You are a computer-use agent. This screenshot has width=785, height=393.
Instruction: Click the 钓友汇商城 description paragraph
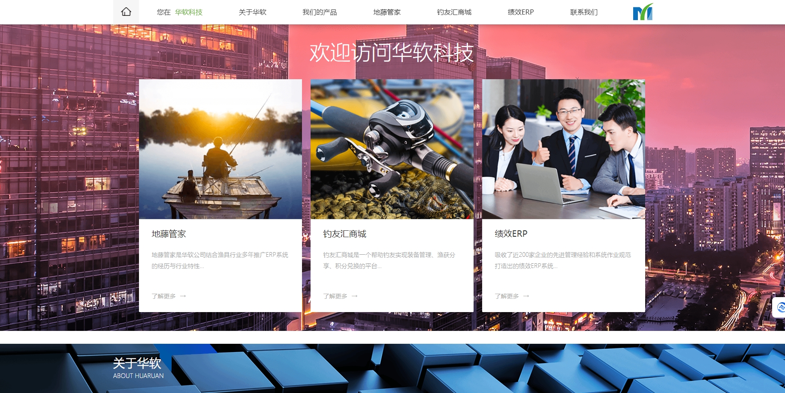[x=389, y=260]
